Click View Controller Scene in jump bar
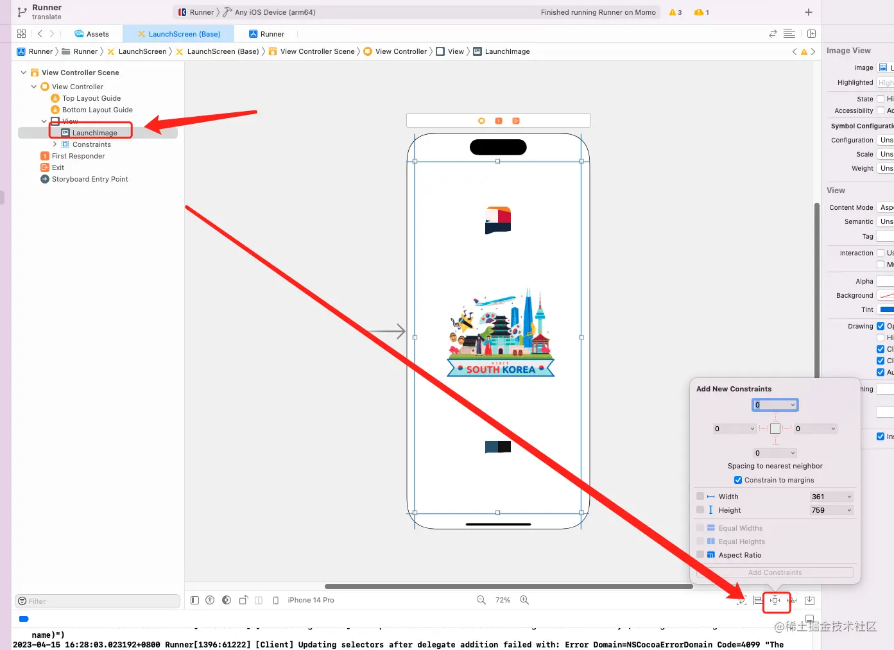This screenshot has height=650, width=894. click(x=312, y=51)
